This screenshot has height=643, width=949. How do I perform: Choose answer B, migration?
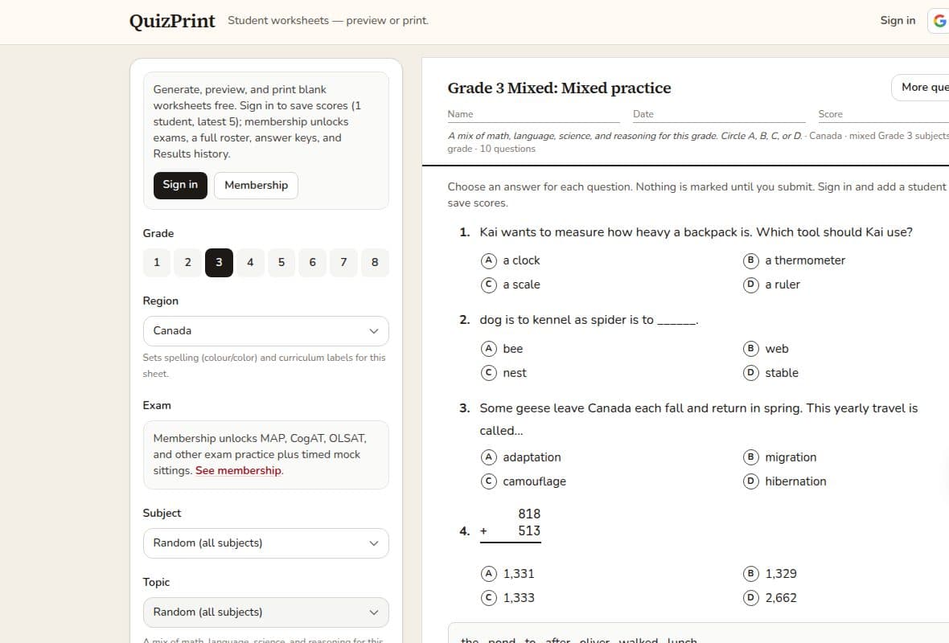coord(779,457)
